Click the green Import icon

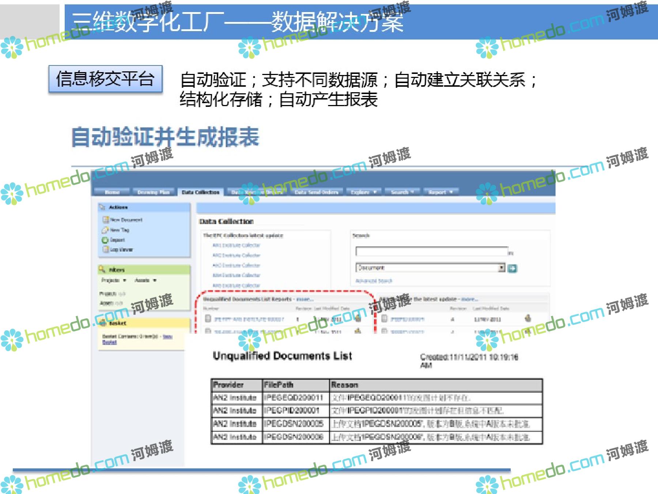[105, 240]
